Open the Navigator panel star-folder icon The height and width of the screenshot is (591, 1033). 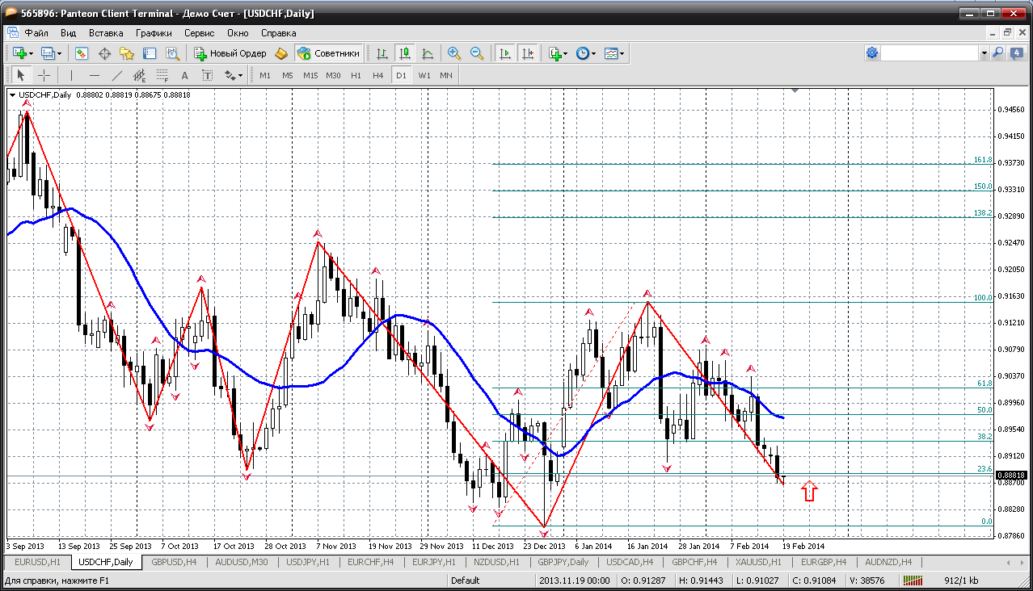coord(127,53)
